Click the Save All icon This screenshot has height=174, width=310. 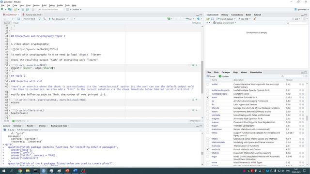click(x=27, y=9)
